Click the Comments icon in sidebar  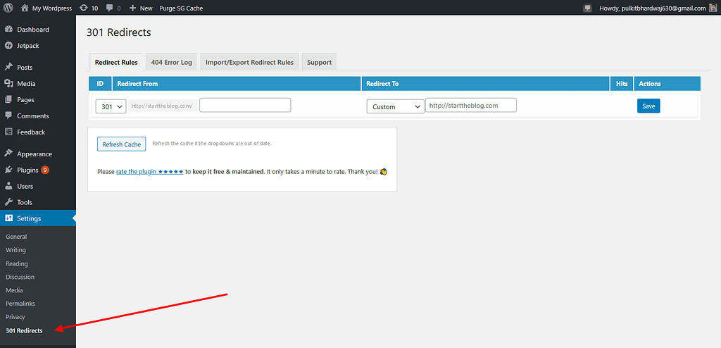(8, 116)
